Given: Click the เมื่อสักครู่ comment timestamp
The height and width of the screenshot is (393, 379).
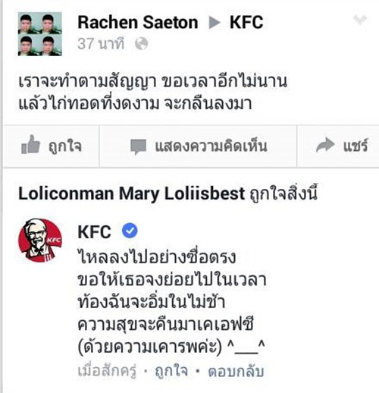Looking at the screenshot, I should point(107,371).
